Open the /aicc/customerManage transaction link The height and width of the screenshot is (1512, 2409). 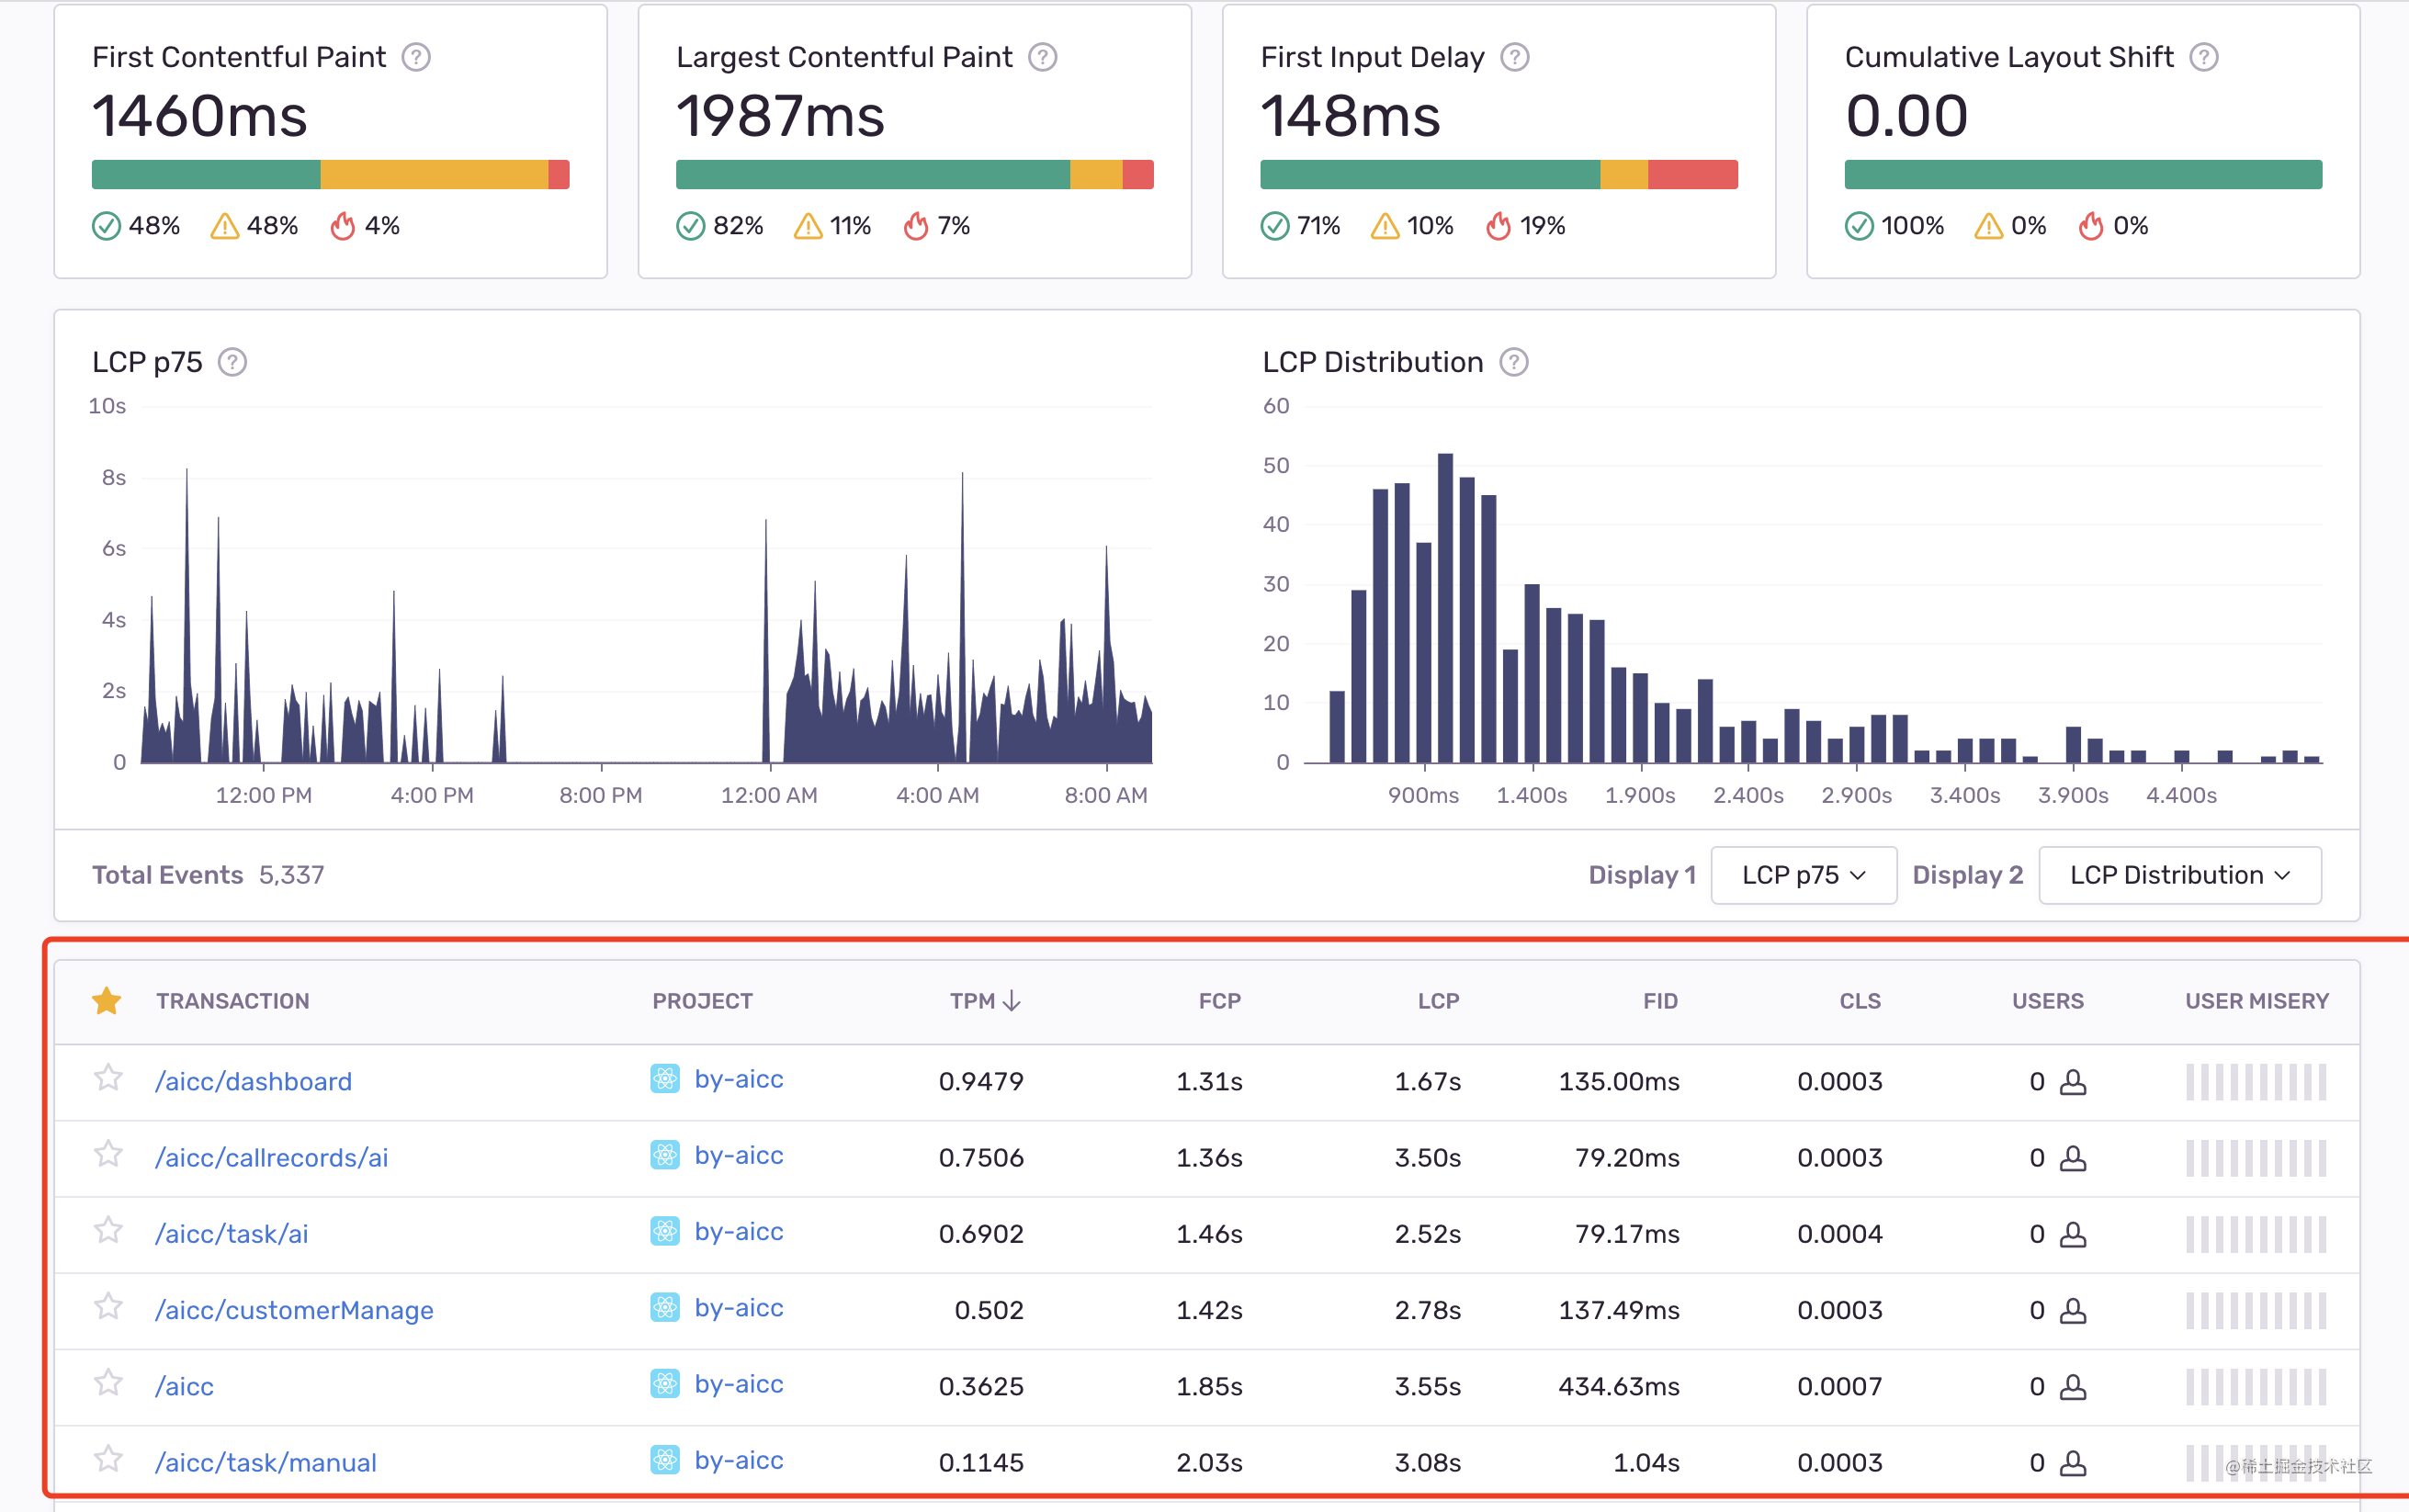coord(294,1310)
